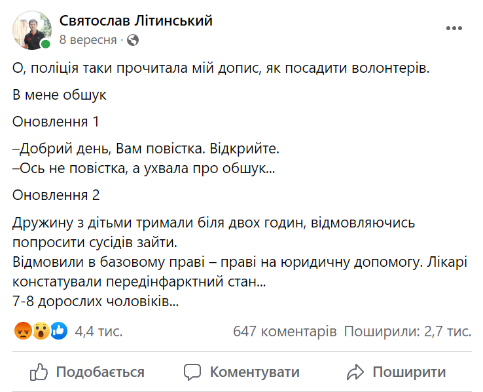483x392 pixels.
Task: Click the blue thumbs-up reaction icon
Action: 59,331
